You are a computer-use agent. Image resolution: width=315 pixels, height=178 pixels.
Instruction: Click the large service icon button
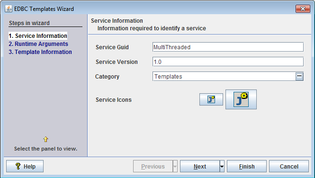pyautogui.click(x=241, y=99)
